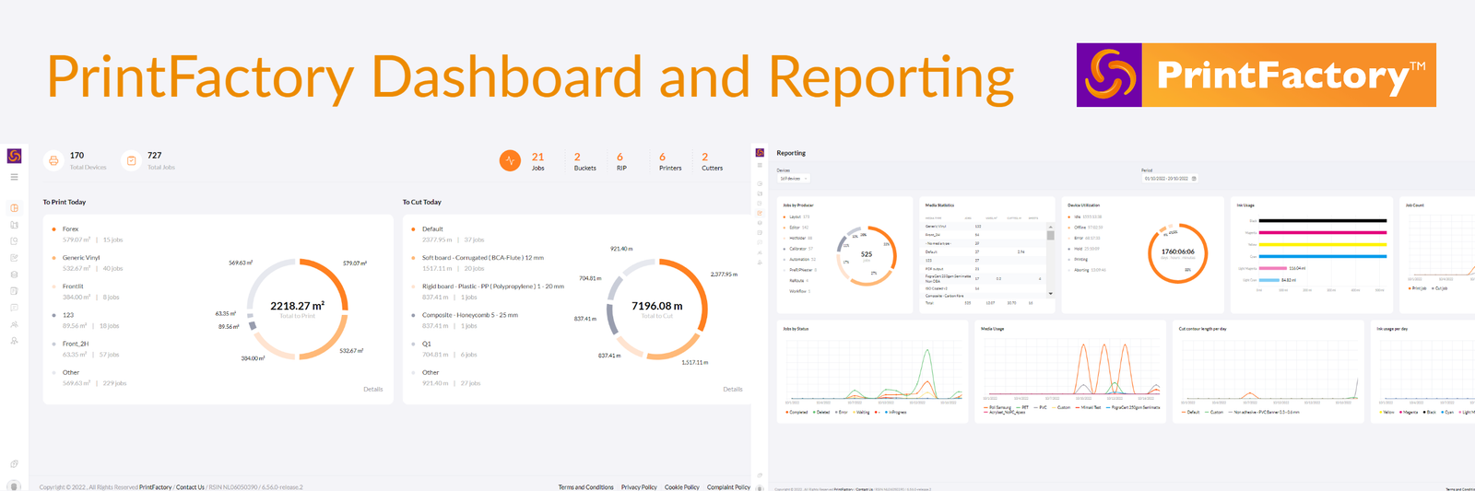
Task: Click the 170 Total Devices value
Action: tap(77, 156)
